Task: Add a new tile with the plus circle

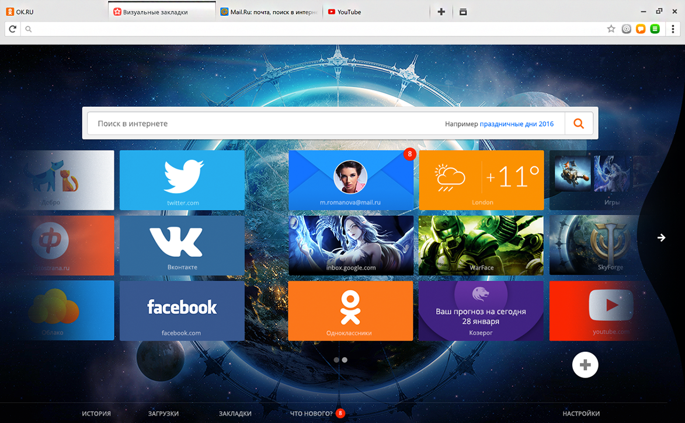Action: pyautogui.click(x=585, y=364)
